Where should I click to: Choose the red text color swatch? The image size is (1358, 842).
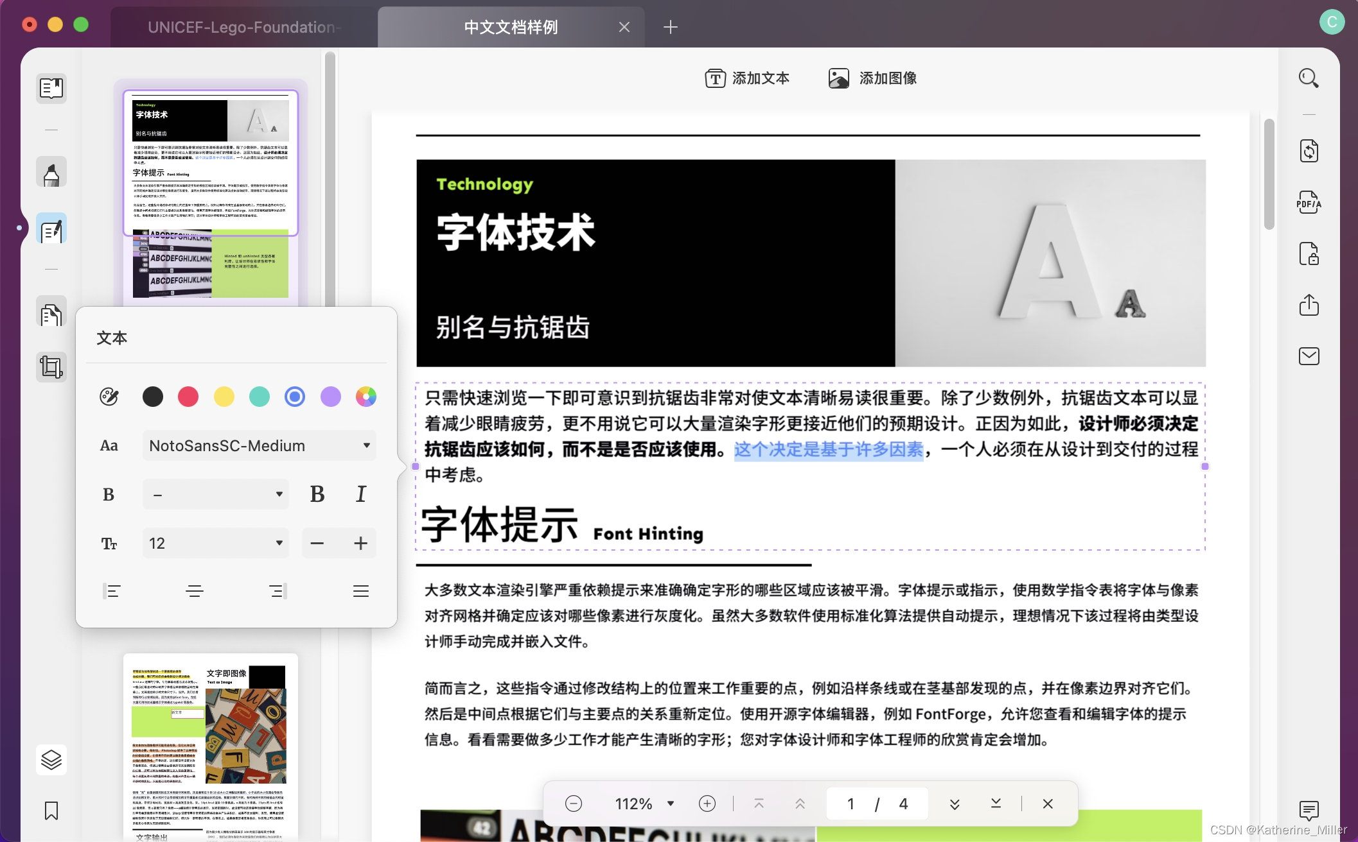188,397
